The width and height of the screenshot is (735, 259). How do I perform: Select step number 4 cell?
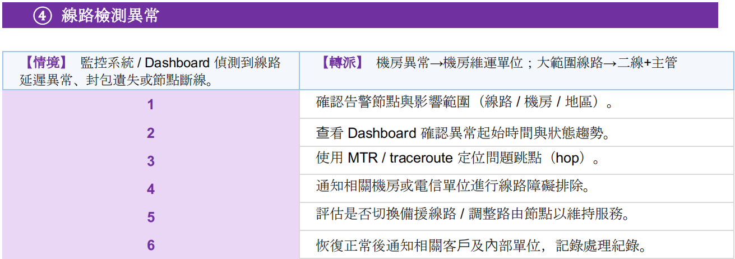coord(150,189)
